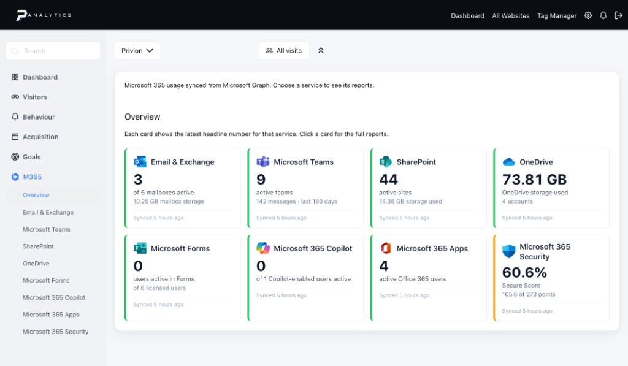The height and width of the screenshot is (366, 628).
Task: Open the Microsoft 365 Apps card title
Action: point(432,248)
